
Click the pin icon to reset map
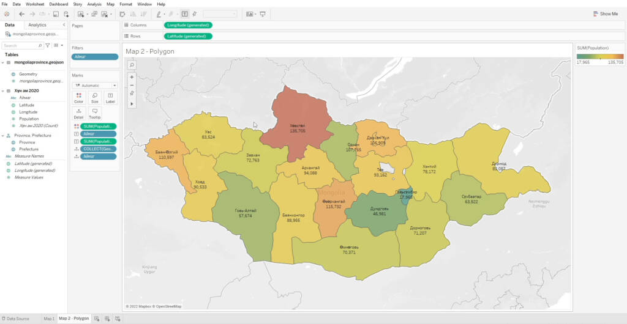pos(132,94)
